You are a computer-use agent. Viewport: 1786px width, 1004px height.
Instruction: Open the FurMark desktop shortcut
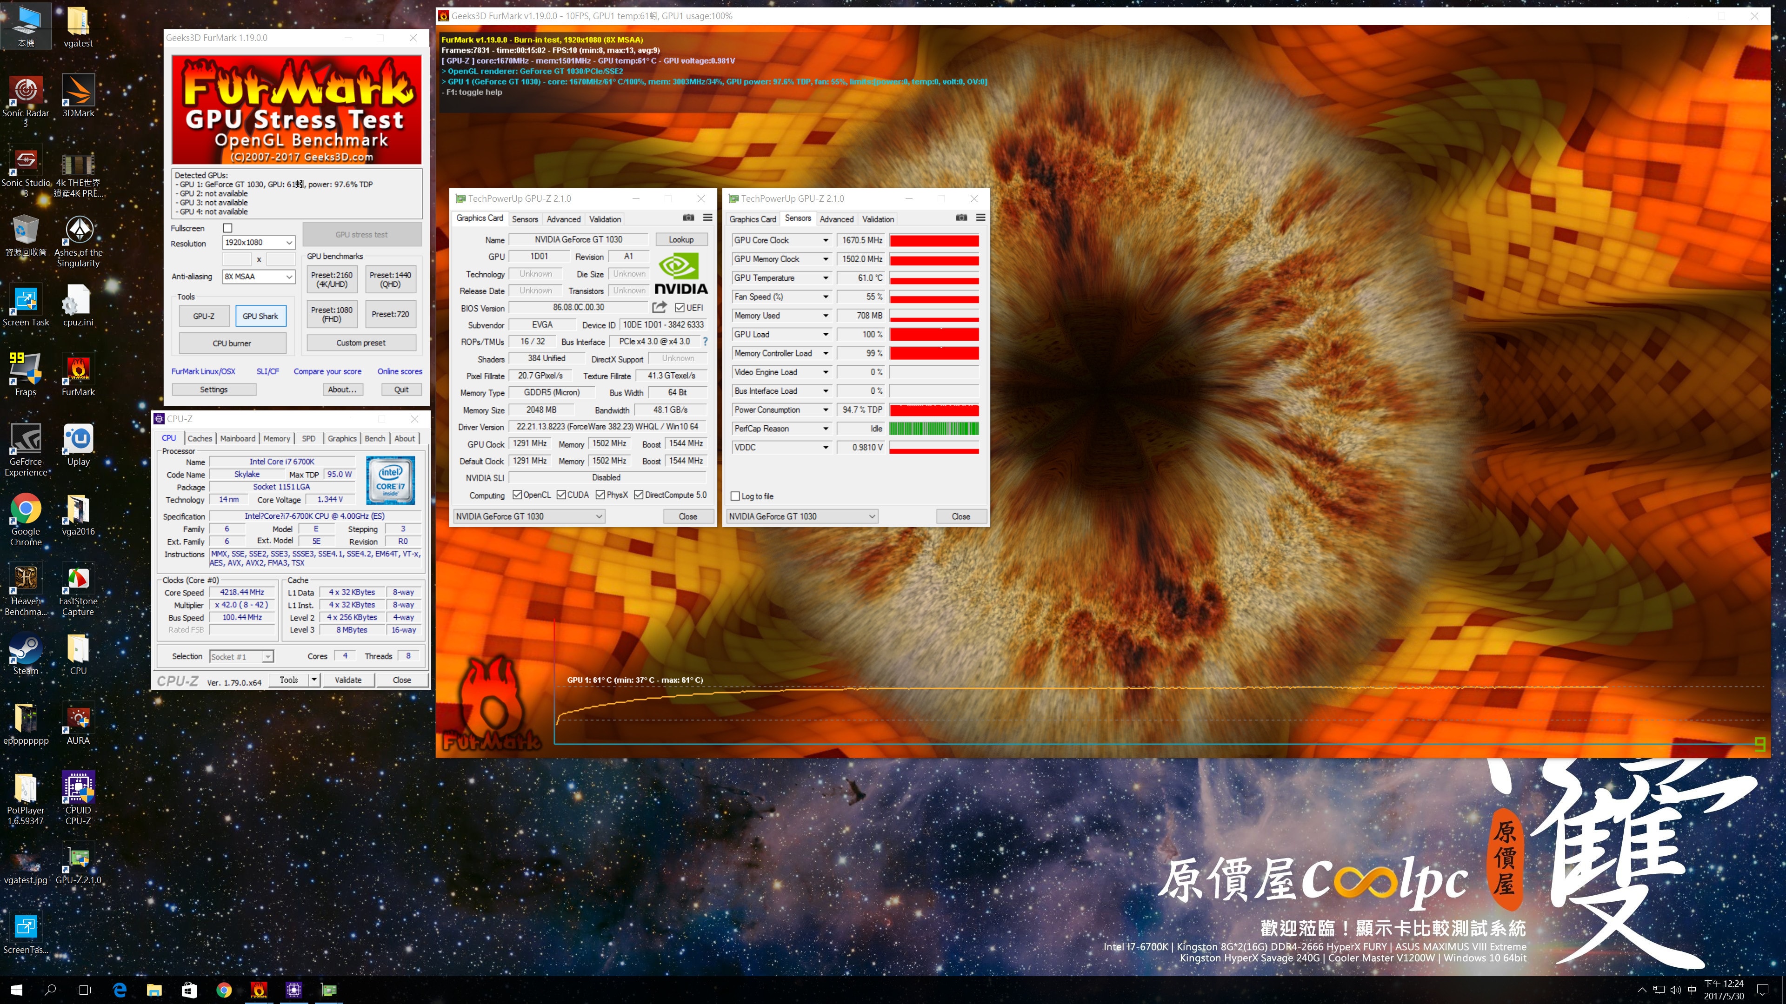point(78,375)
